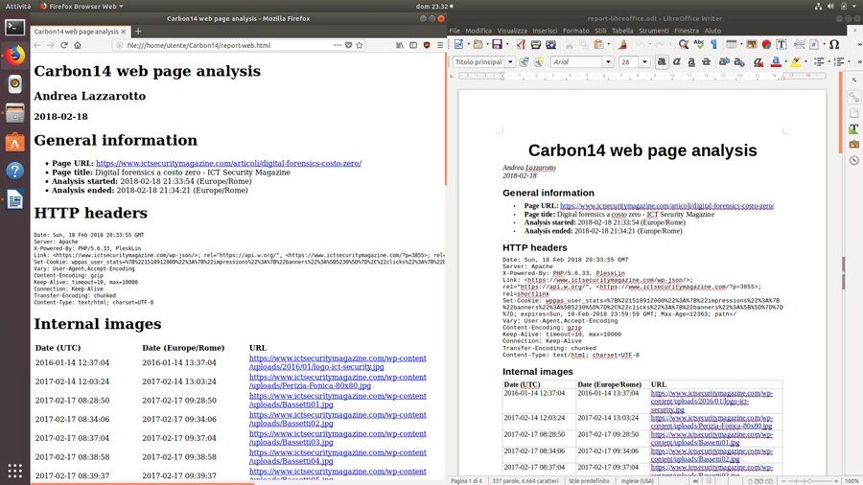Image resolution: width=863 pixels, height=485 pixels.
Task: Open the File menu in Writer
Action: tap(455, 31)
